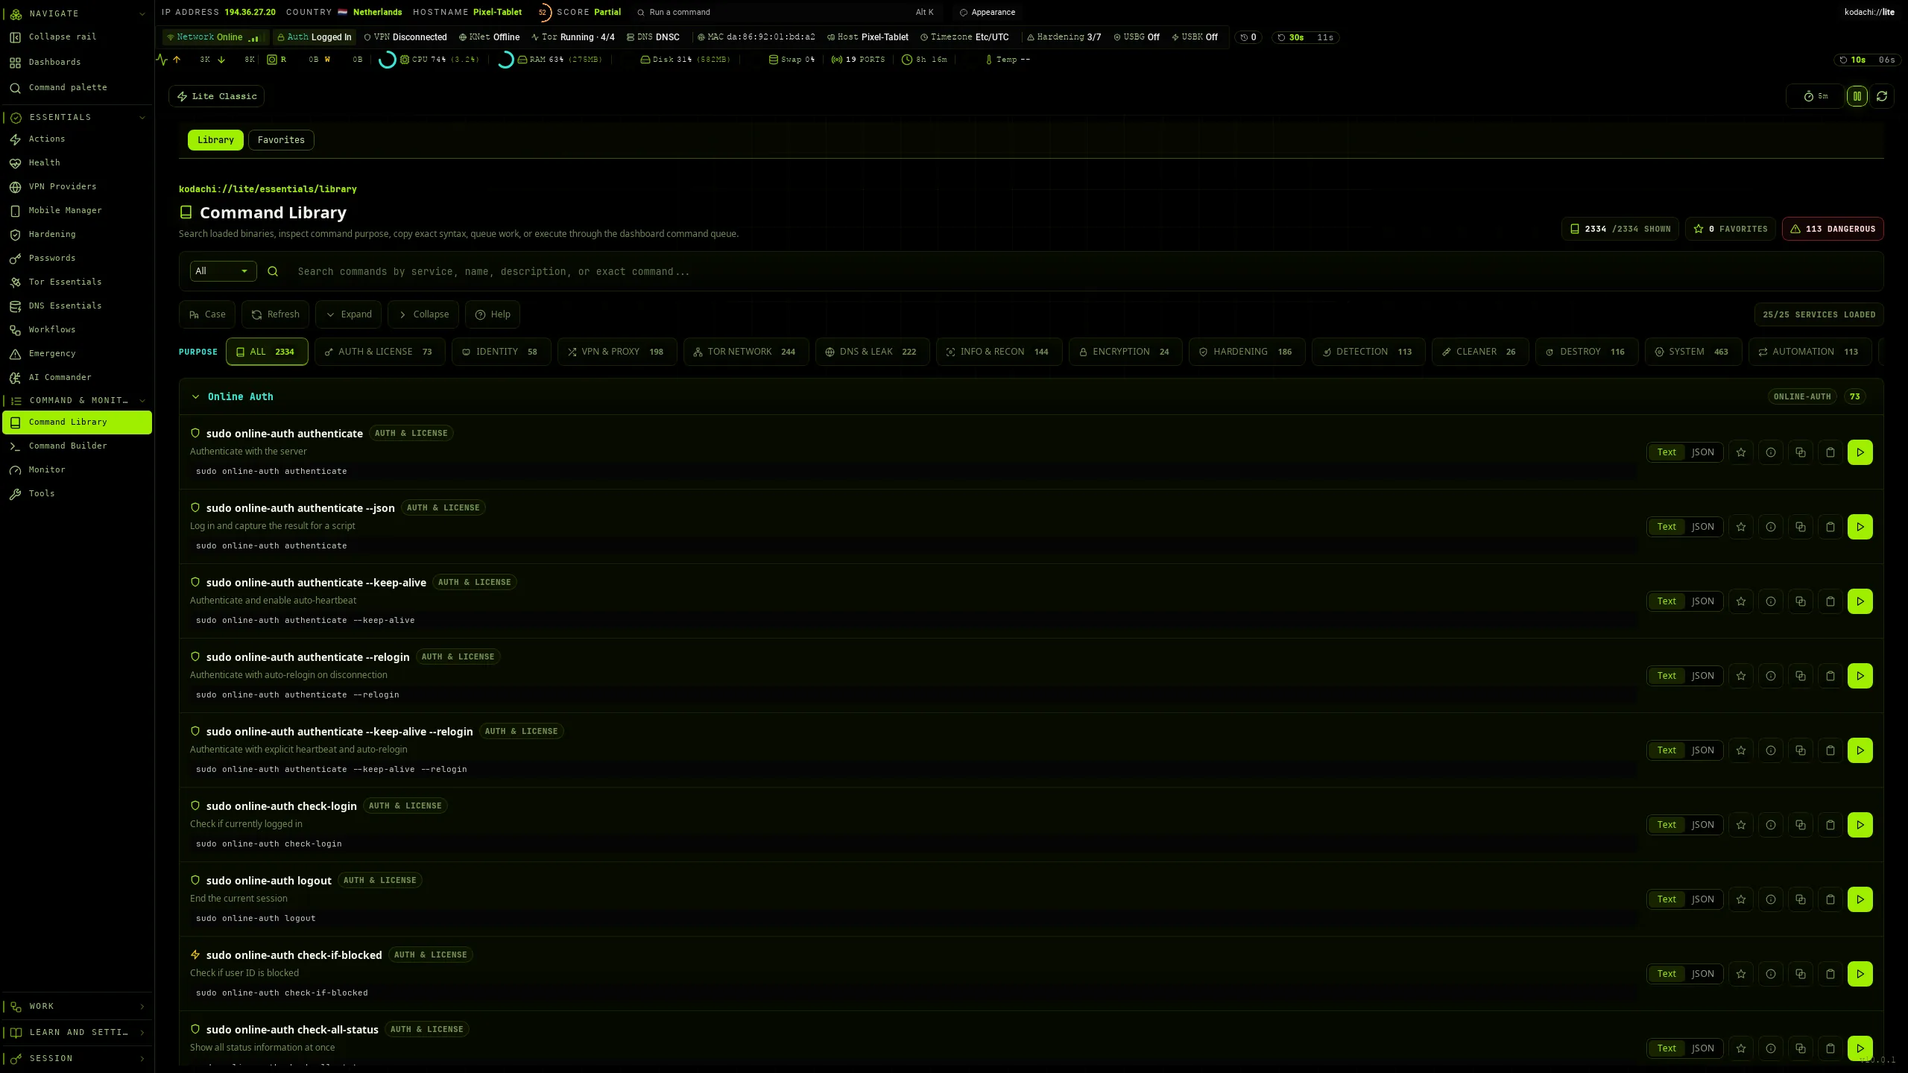Image resolution: width=1908 pixels, height=1073 pixels.
Task: Collapse the Online Auth group
Action: (x=195, y=396)
